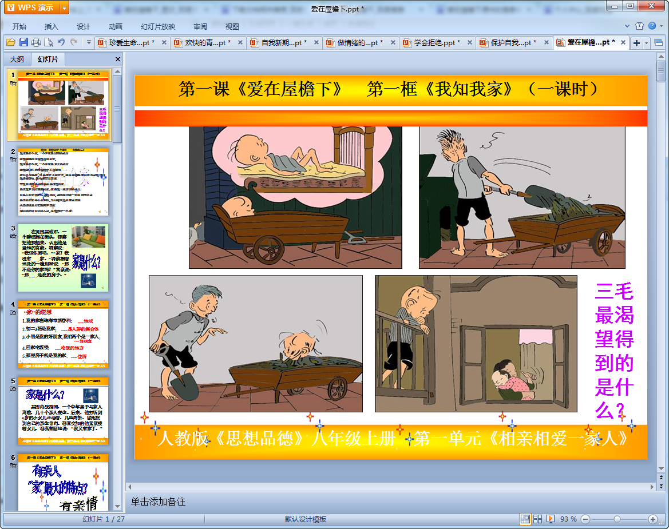The height and width of the screenshot is (529, 669).
Task: Open the quick access toolbar customize dropdown
Action: click(89, 42)
